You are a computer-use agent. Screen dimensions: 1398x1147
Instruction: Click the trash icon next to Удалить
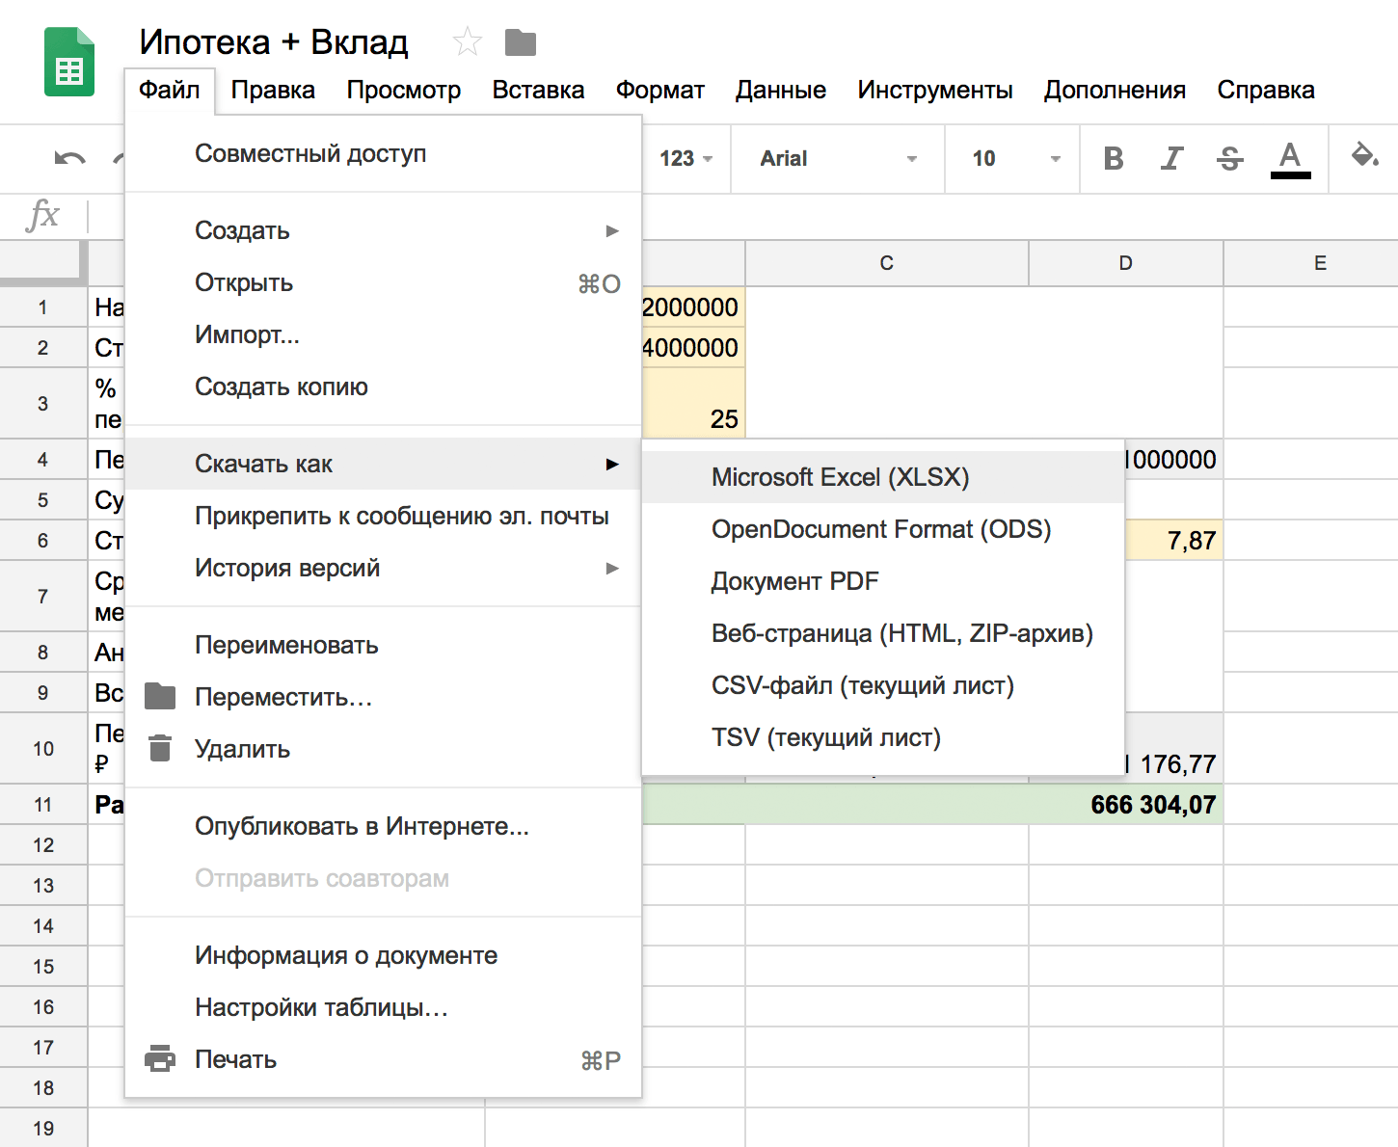[160, 748]
